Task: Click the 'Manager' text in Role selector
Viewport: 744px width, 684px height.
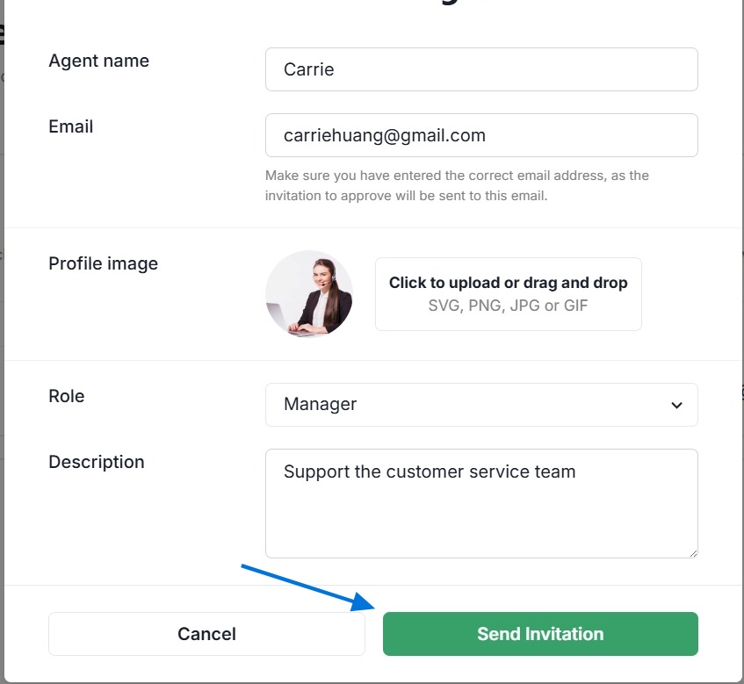Action: [x=321, y=405]
